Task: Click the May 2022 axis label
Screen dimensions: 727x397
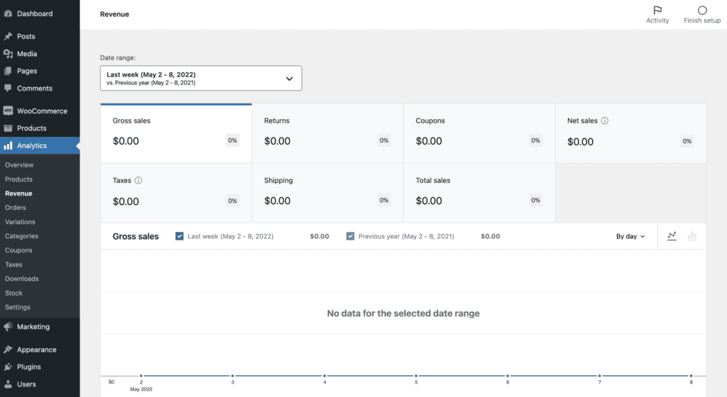Action: (141, 389)
